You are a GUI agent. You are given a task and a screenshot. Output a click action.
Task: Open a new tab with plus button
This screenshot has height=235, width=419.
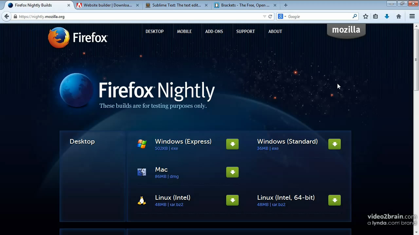pyautogui.click(x=286, y=5)
